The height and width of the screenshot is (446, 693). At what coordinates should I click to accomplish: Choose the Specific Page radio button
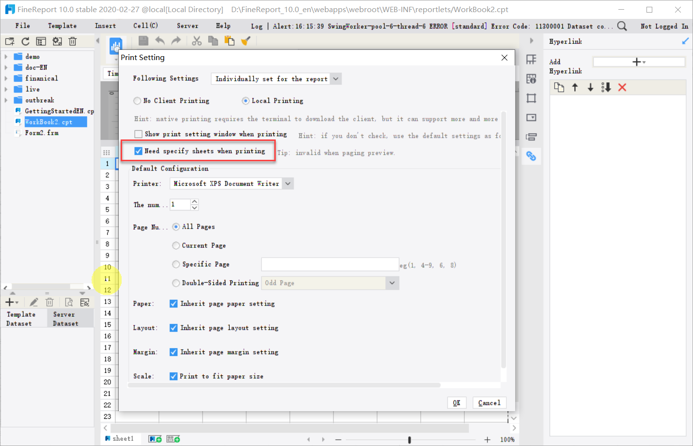[176, 264]
